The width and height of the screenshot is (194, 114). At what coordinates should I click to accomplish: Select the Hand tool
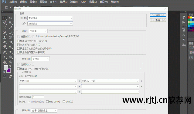[5, 62]
